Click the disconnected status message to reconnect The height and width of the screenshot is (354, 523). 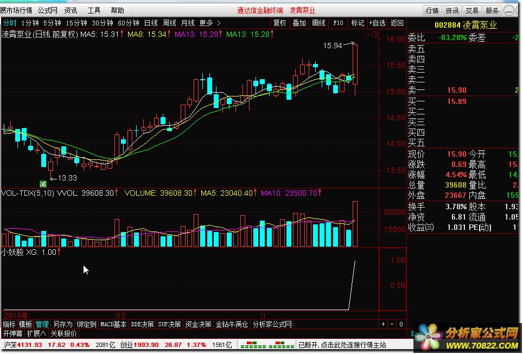click(x=342, y=345)
